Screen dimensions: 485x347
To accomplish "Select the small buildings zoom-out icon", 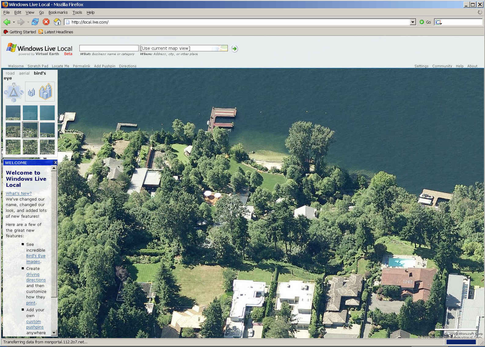I will pos(31,92).
